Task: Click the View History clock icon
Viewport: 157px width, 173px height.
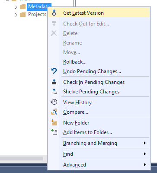Action: [54, 102]
